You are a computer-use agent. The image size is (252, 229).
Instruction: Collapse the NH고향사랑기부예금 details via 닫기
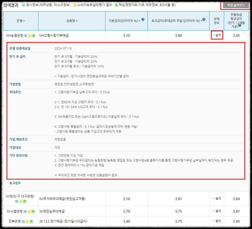click(216, 35)
